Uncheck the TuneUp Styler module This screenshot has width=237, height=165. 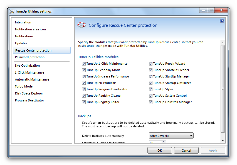pyautogui.click(x=150, y=89)
